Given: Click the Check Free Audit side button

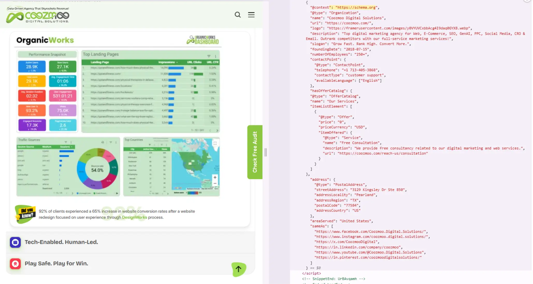Looking at the screenshot, I should pyautogui.click(x=255, y=152).
